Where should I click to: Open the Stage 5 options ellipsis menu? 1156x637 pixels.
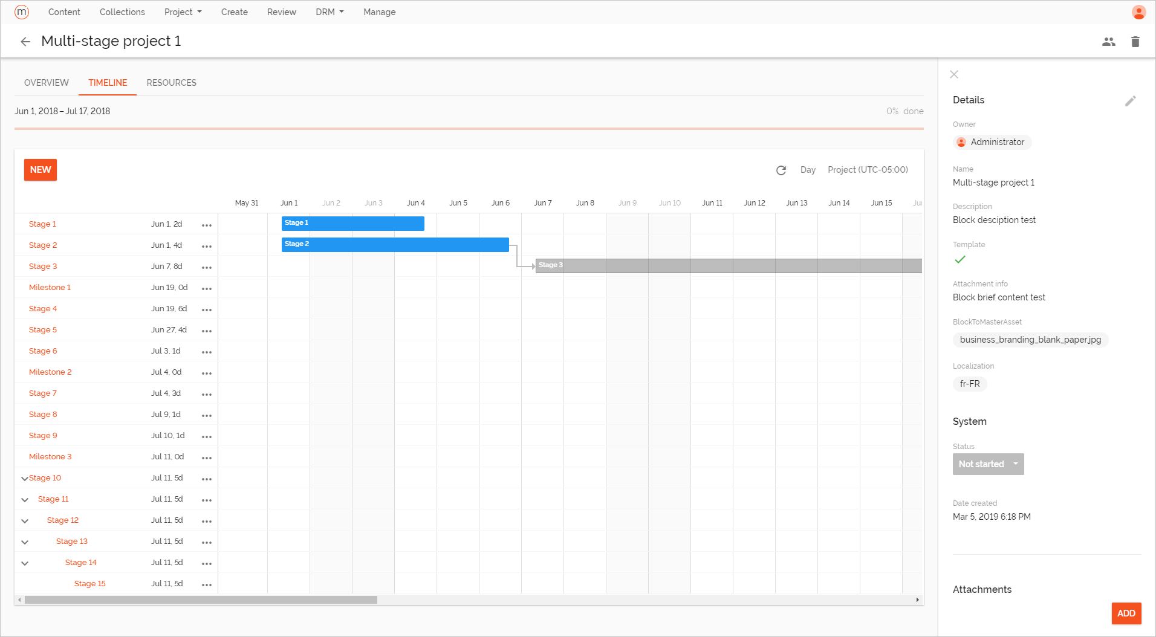pyautogui.click(x=207, y=330)
